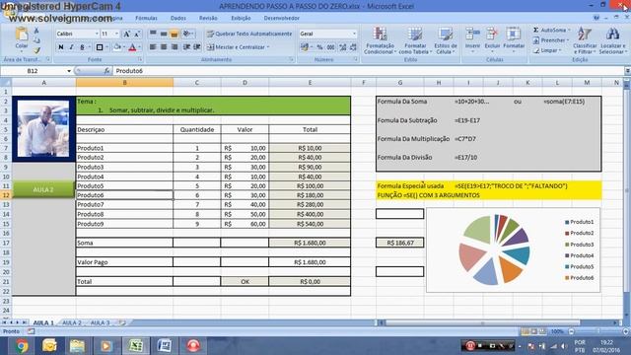Open Estilos de Célula gallery
631x355 pixels.
point(446,40)
